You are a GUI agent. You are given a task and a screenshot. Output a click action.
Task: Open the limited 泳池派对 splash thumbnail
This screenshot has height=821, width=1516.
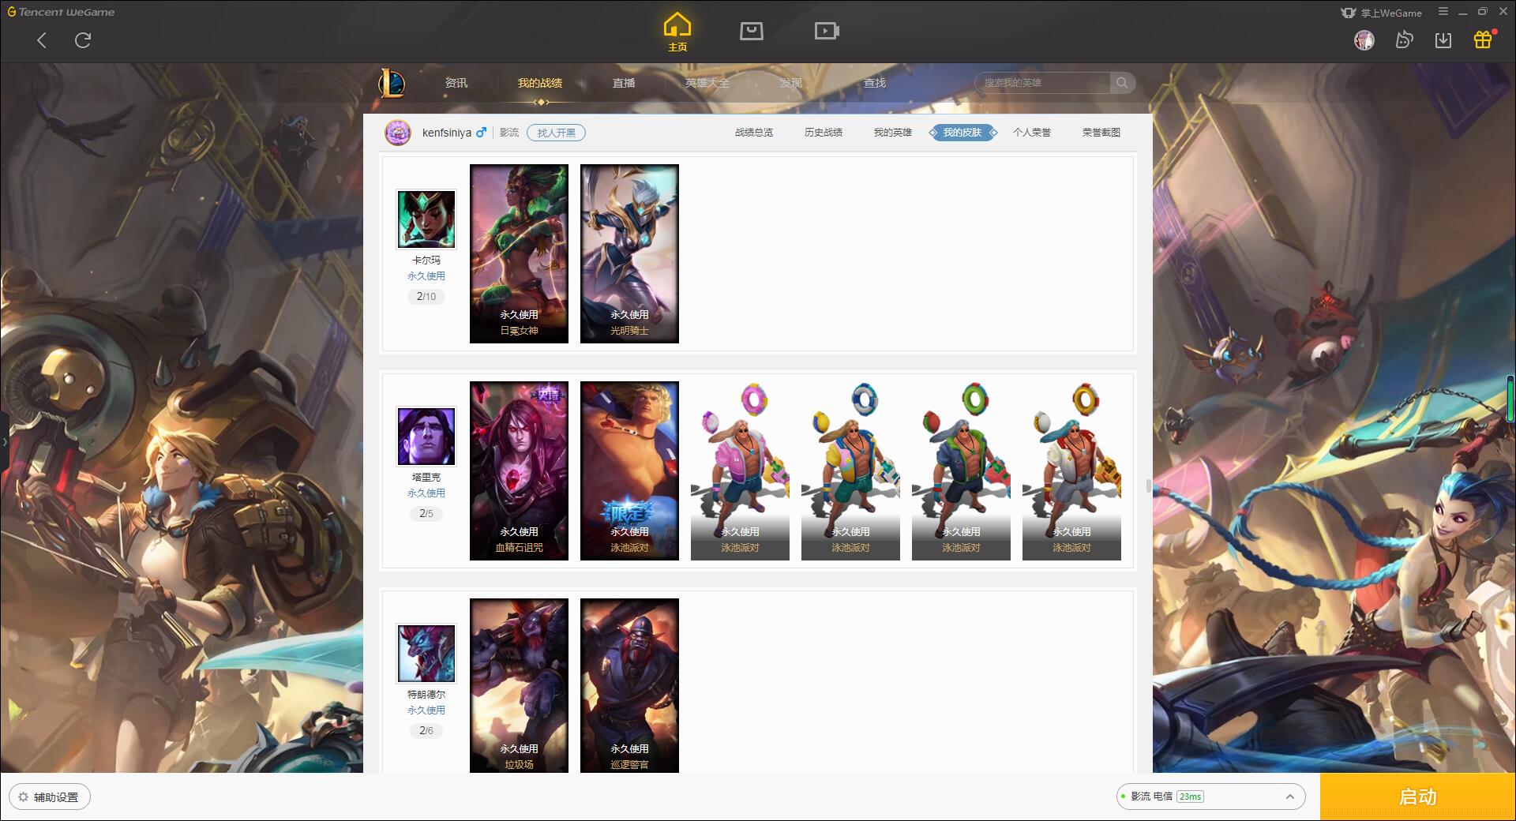pyautogui.click(x=629, y=470)
